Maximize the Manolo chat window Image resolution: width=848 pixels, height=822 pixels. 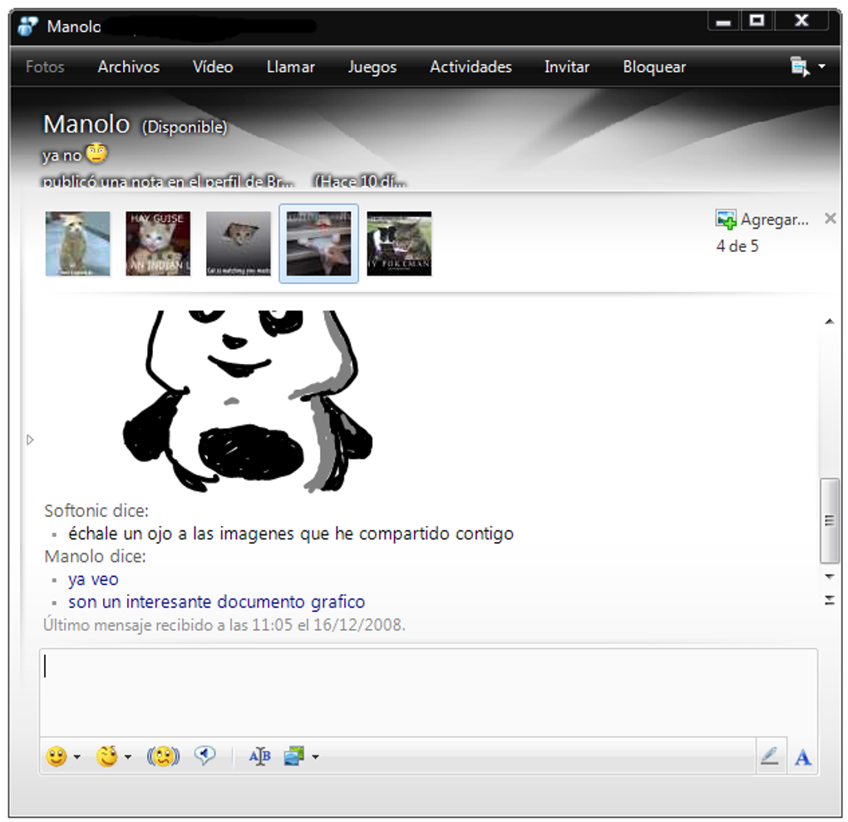757,21
